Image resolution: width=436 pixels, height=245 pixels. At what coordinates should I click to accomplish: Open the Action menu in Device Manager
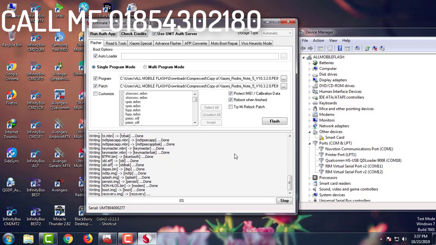click(x=318, y=40)
